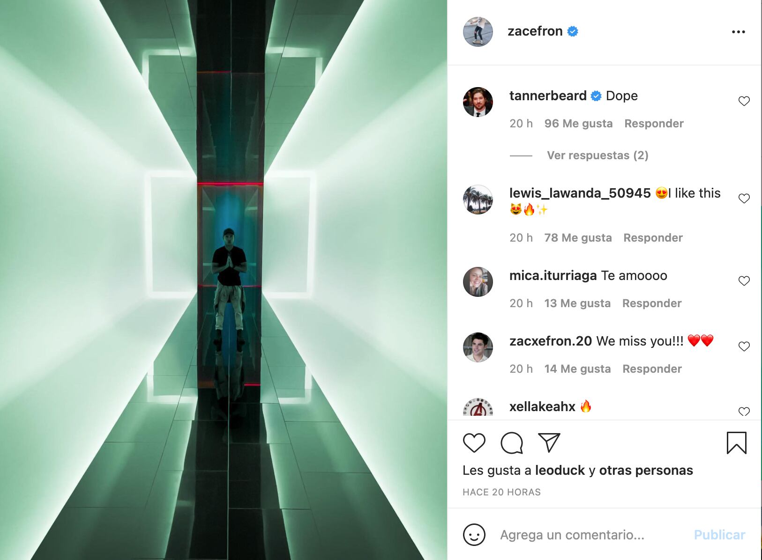Click the Publicar button
Image resolution: width=762 pixels, height=560 pixels.
pos(719,535)
